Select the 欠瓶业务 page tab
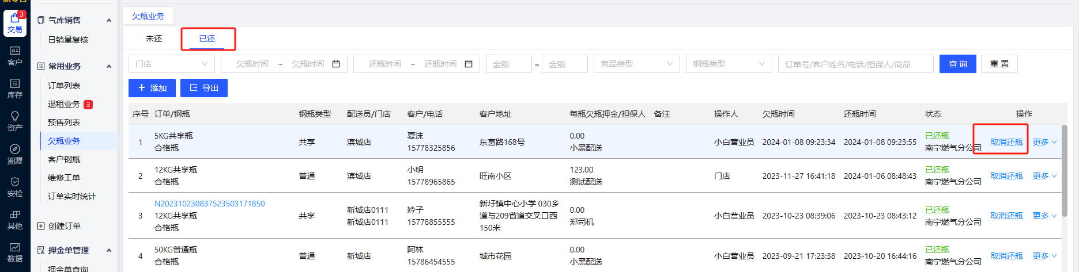Image resolution: width=1079 pixels, height=272 pixels. click(x=148, y=16)
